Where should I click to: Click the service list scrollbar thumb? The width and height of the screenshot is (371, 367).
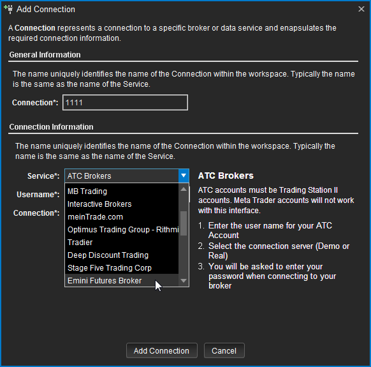point(184,223)
